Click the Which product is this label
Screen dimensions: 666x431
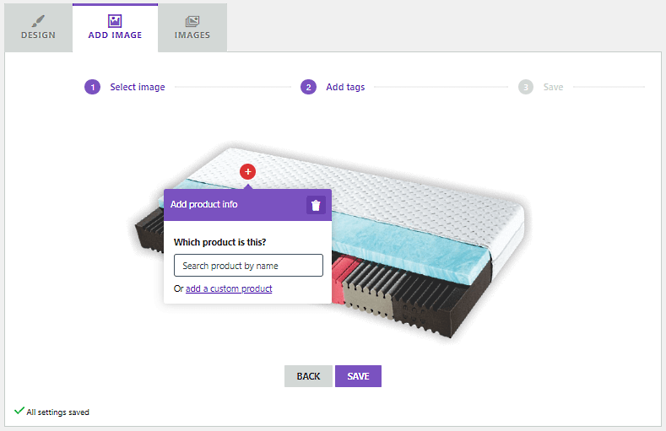click(219, 242)
